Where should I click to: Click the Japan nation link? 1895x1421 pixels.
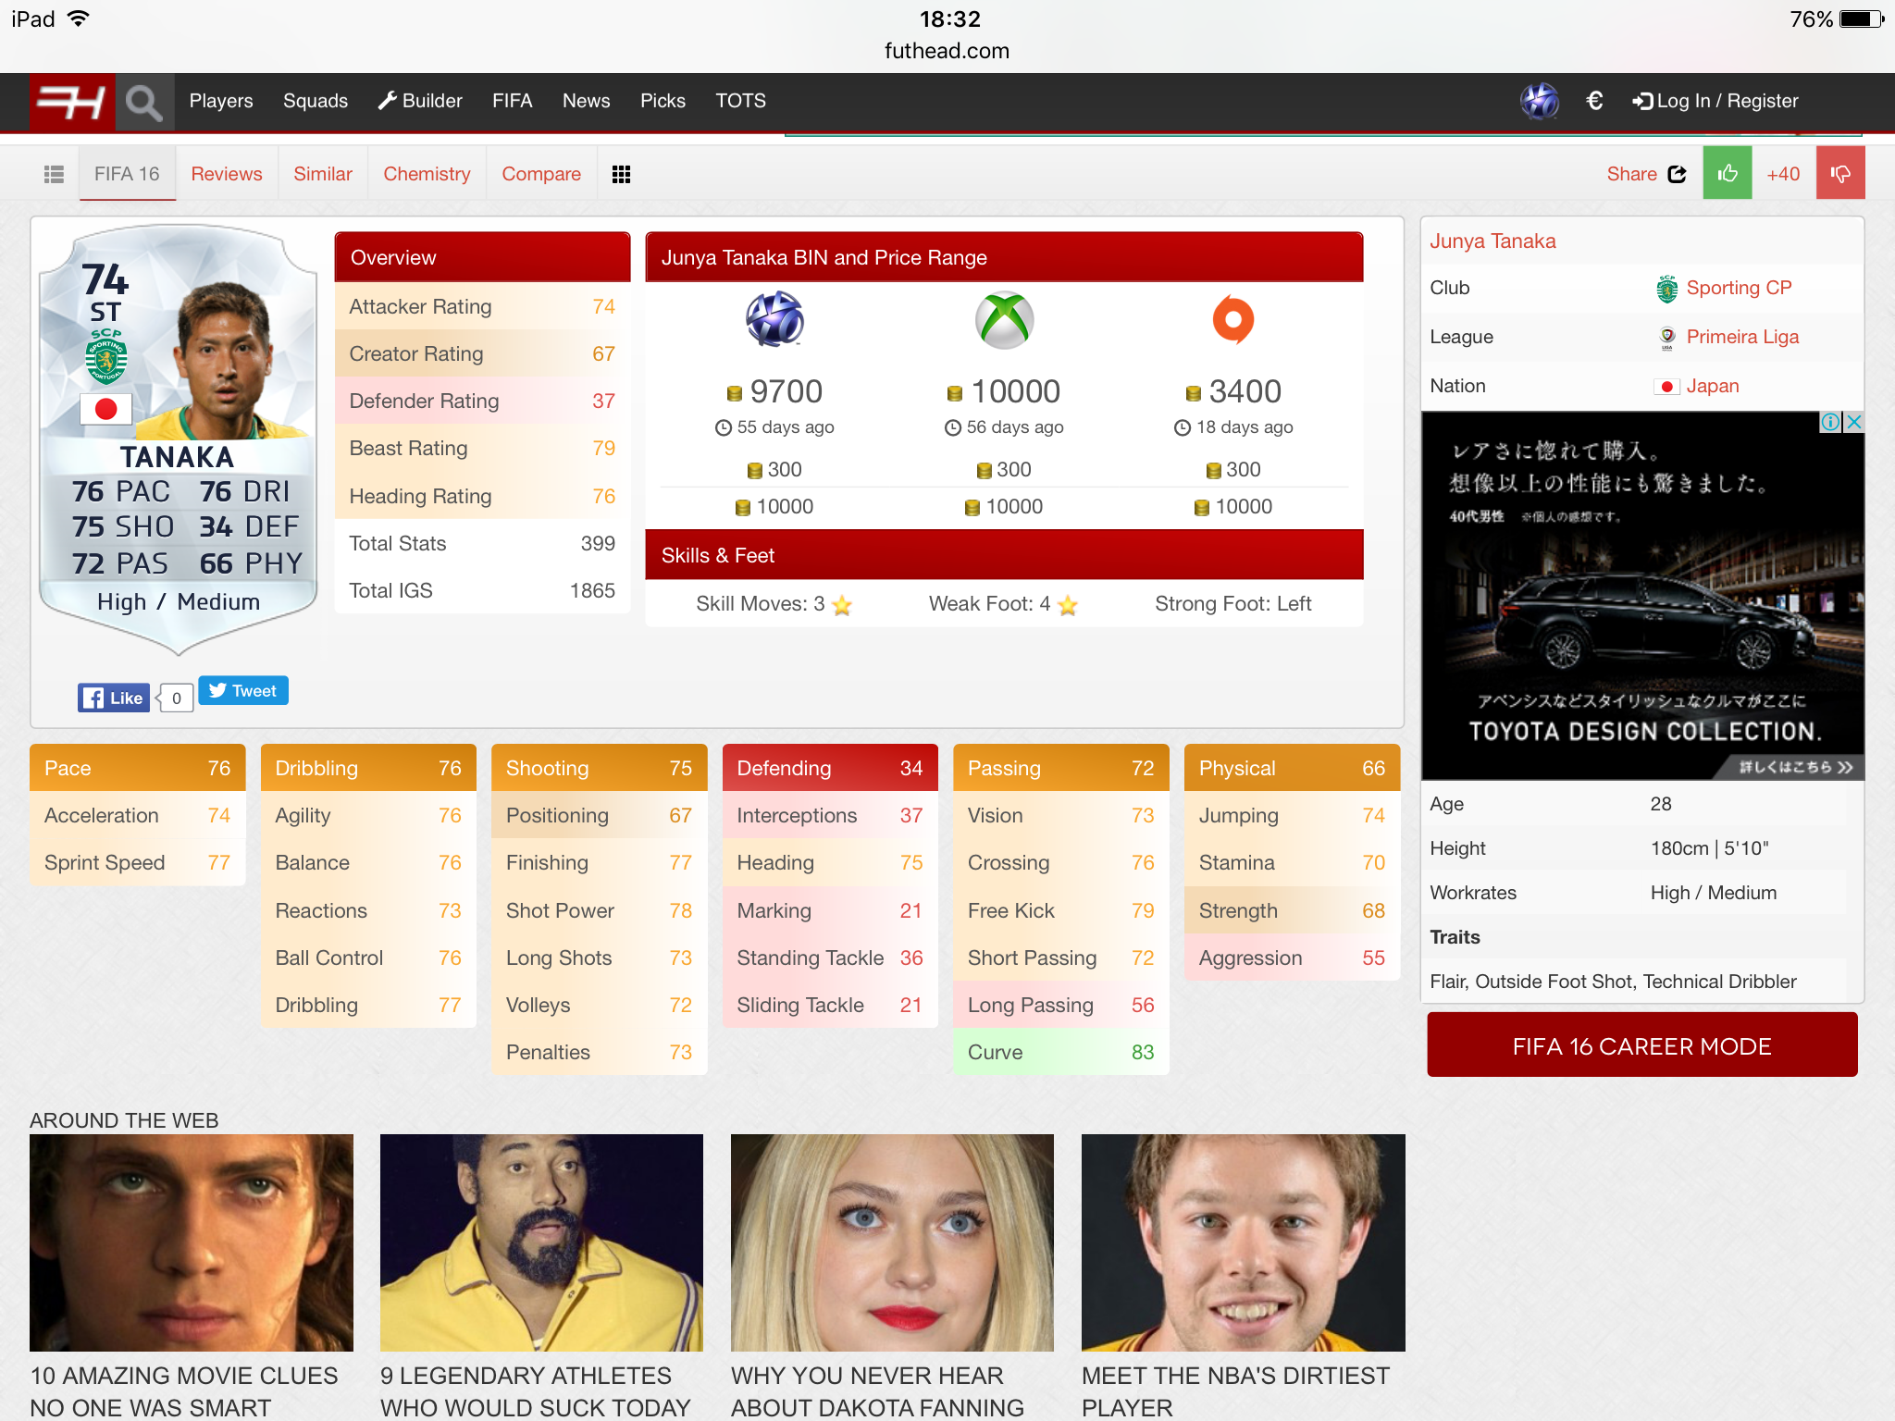[x=1713, y=386]
